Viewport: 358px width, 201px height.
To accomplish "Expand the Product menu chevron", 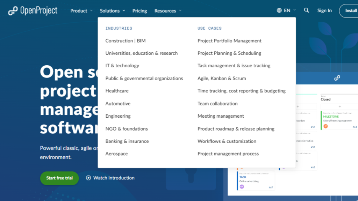I will point(91,11).
